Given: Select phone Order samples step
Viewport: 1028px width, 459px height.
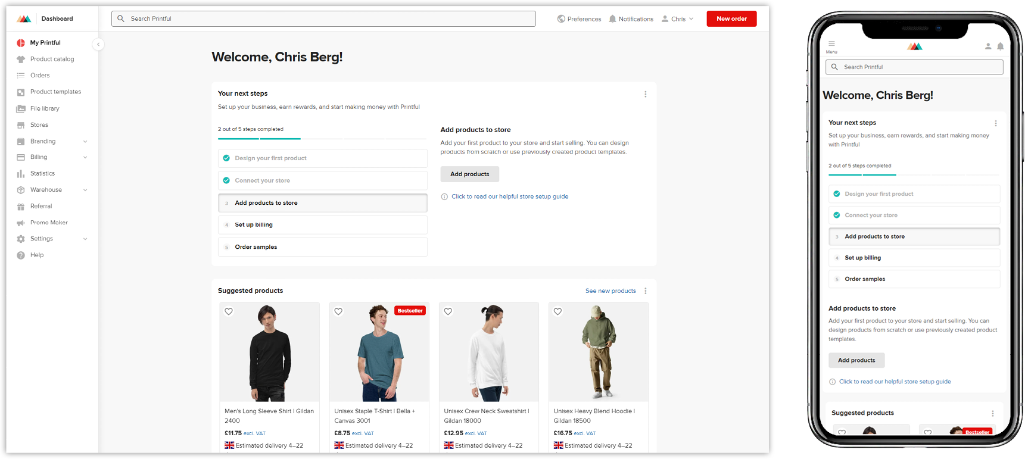Looking at the screenshot, I should click(914, 279).
